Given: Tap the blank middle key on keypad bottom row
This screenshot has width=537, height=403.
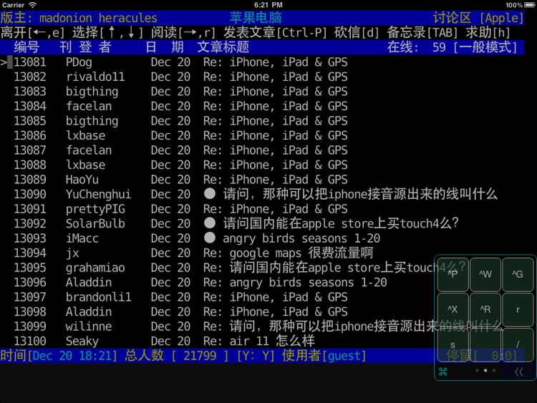Looking at the screenshot, I should pyautogui.click(x=485, y=345).
